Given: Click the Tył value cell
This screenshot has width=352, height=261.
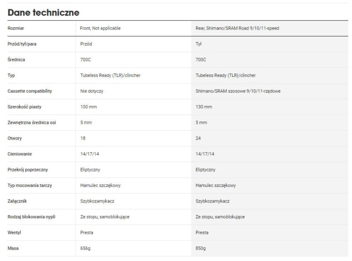Looking at the screenshot, I should 199,44.
